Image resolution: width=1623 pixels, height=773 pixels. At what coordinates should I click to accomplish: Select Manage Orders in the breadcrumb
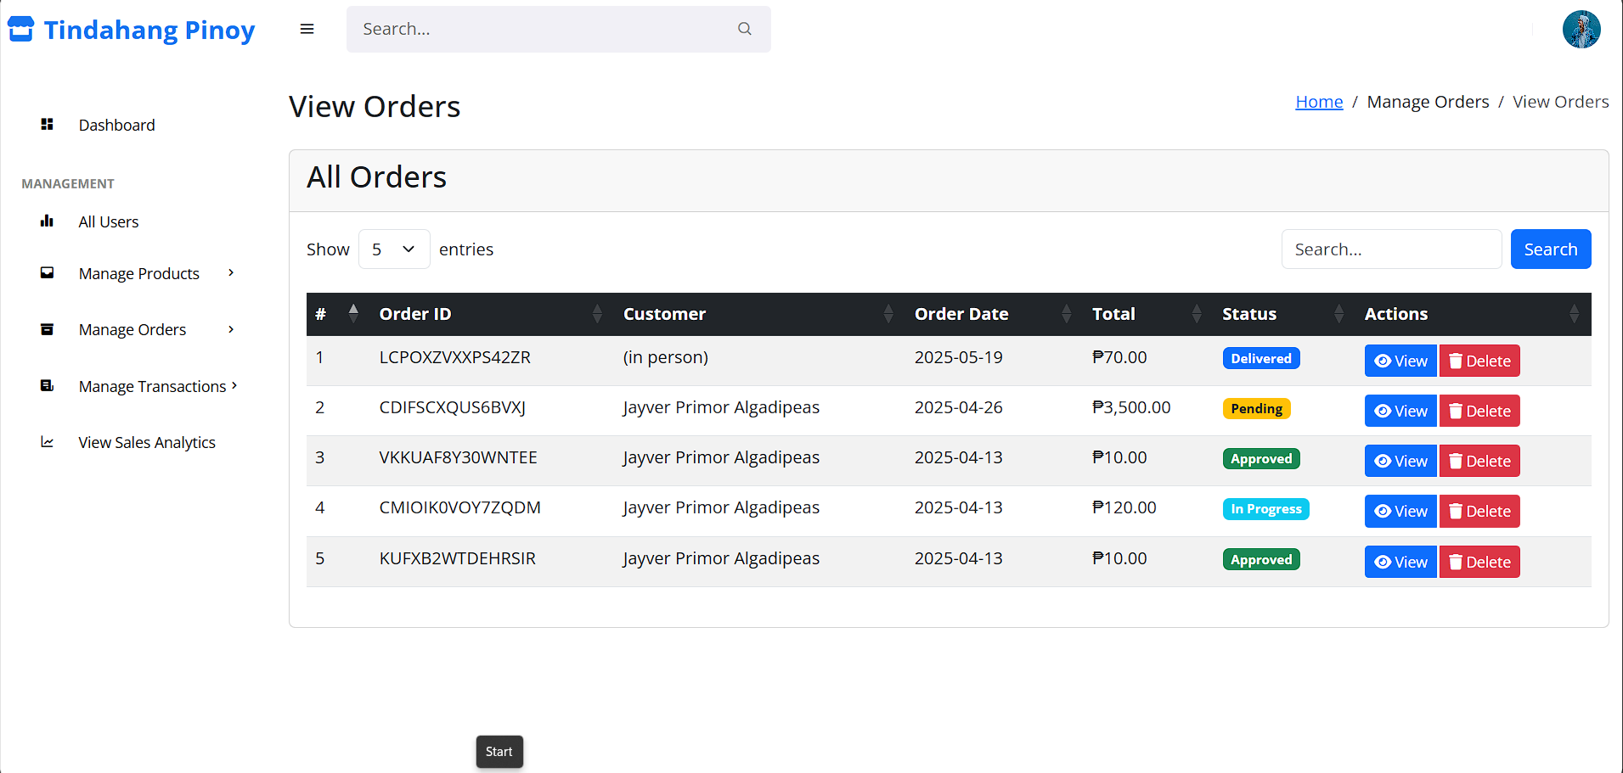pos(1428,101)
